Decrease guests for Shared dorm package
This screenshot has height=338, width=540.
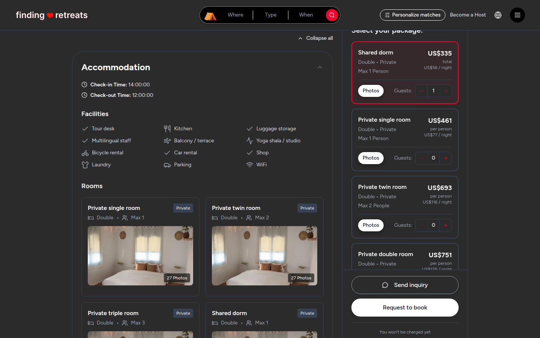coord(421,91)
